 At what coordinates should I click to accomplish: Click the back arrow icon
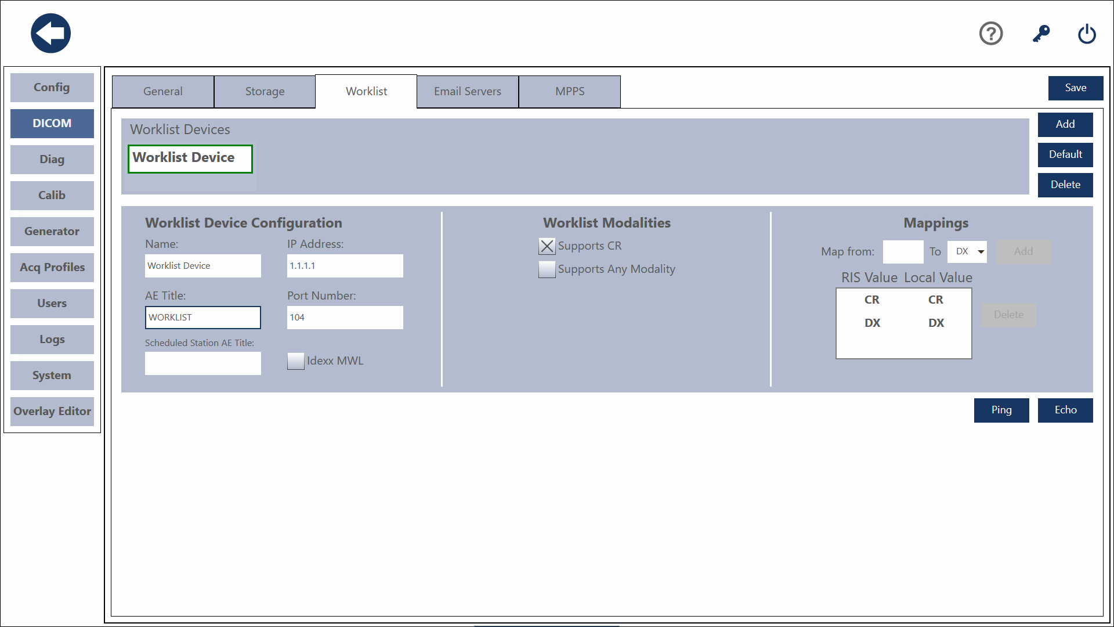(51, 34)
